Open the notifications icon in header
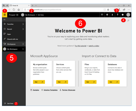Screen dimensions: 136x111 tap(102, 15)
